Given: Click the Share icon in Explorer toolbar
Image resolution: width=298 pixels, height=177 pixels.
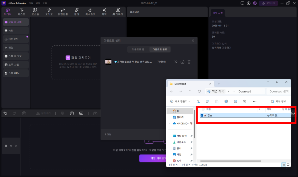Looking at the screenshot, I should 235,101.
